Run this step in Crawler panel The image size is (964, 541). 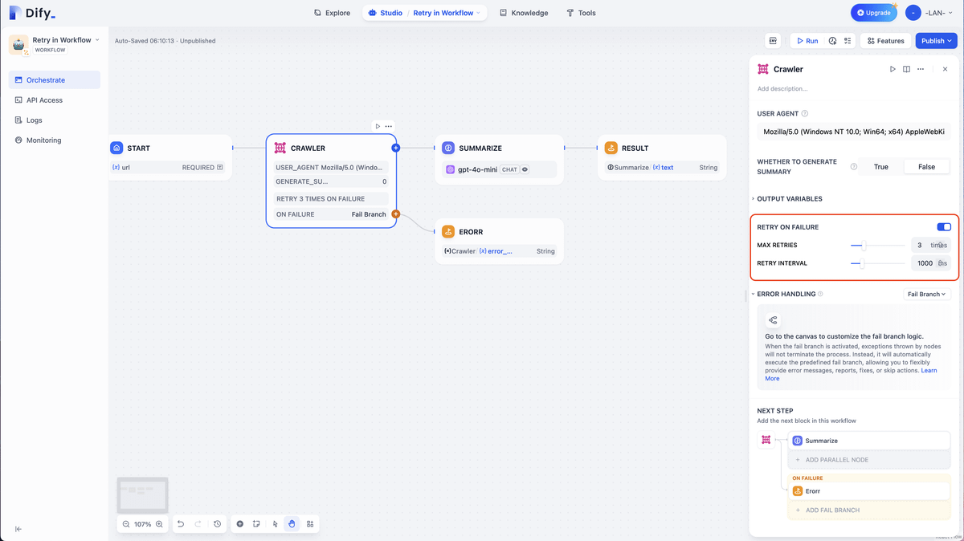click(x=893, y=69)
